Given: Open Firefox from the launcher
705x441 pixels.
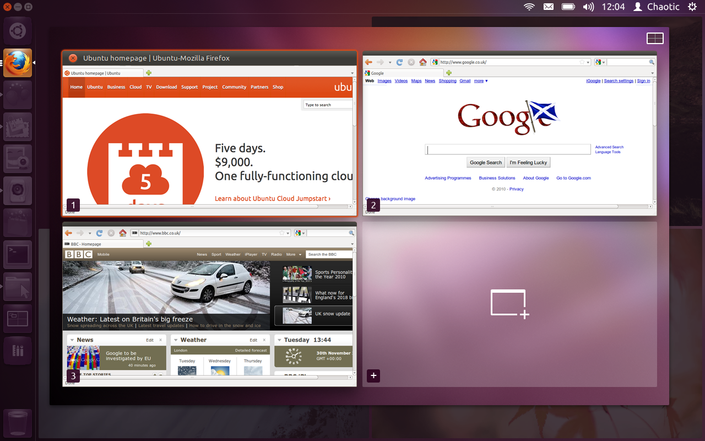Looking at the screenshot, I should [x=18, y=63].
